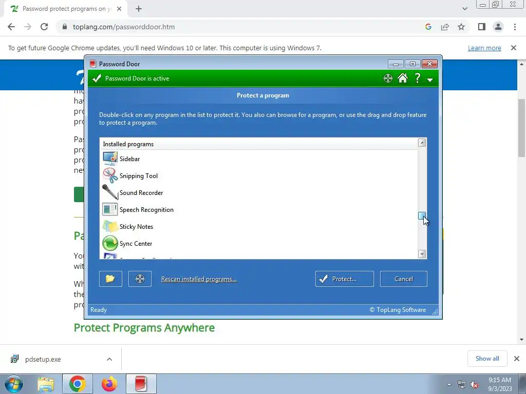
Task: Click the network tray icon
Action: [462, 385]
